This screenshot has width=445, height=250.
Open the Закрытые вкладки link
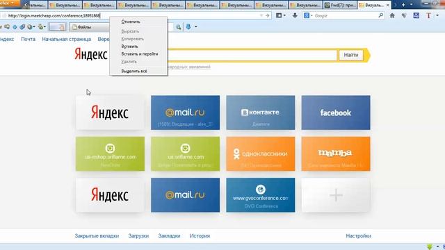pos(97,236)
